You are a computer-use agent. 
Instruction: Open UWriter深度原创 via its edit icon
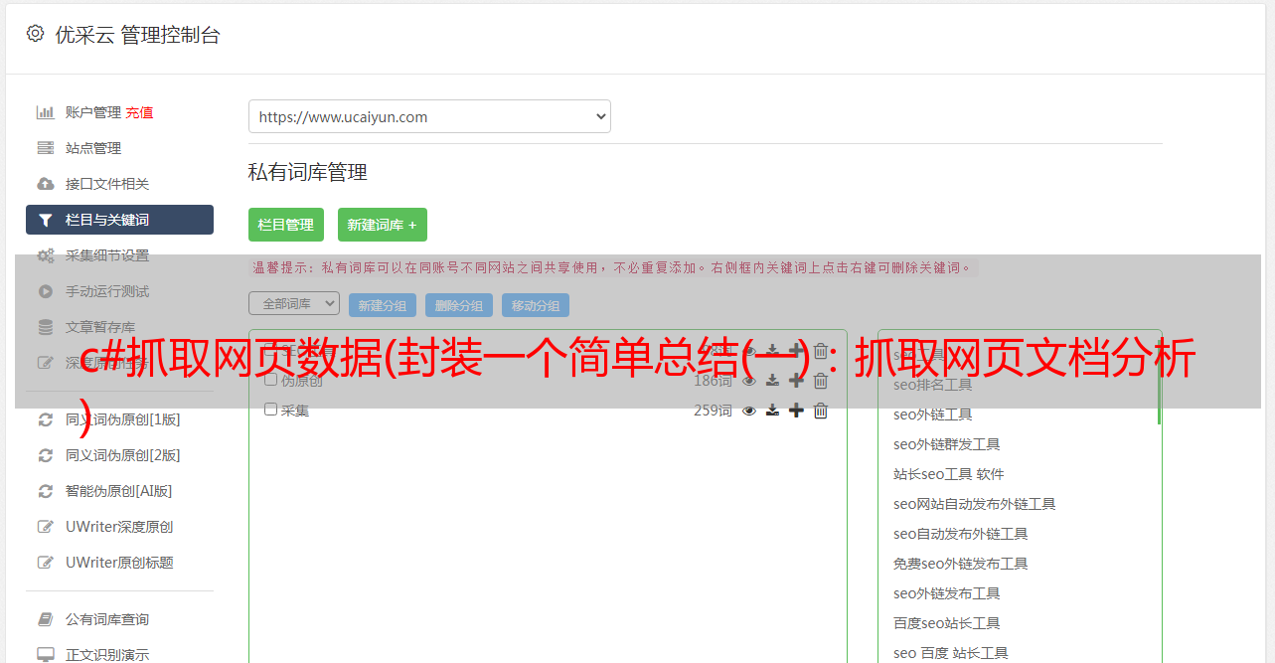click(45, 527)
